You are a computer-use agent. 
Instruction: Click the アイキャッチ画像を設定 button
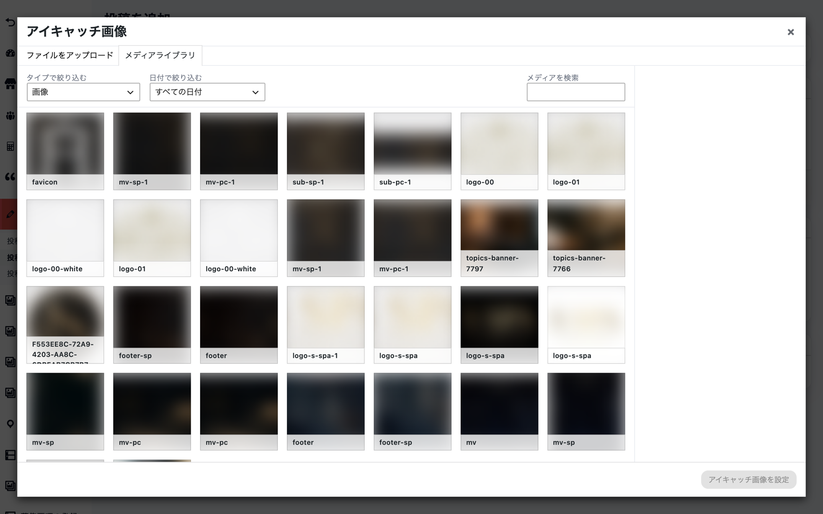748,480
